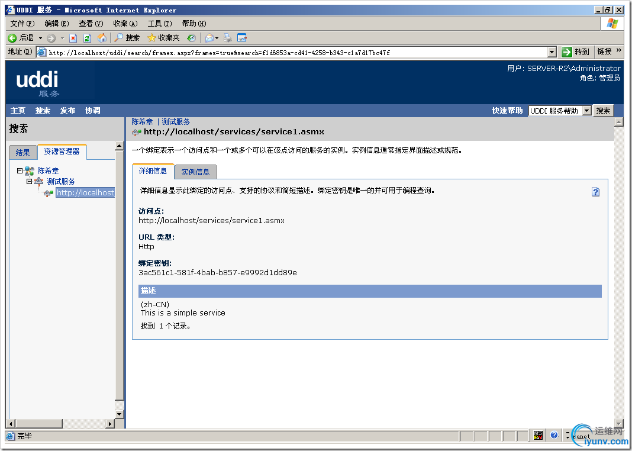Select the 陈希章 provider tree item
This screenshot has height=451, width=632.
coord(48,171)
